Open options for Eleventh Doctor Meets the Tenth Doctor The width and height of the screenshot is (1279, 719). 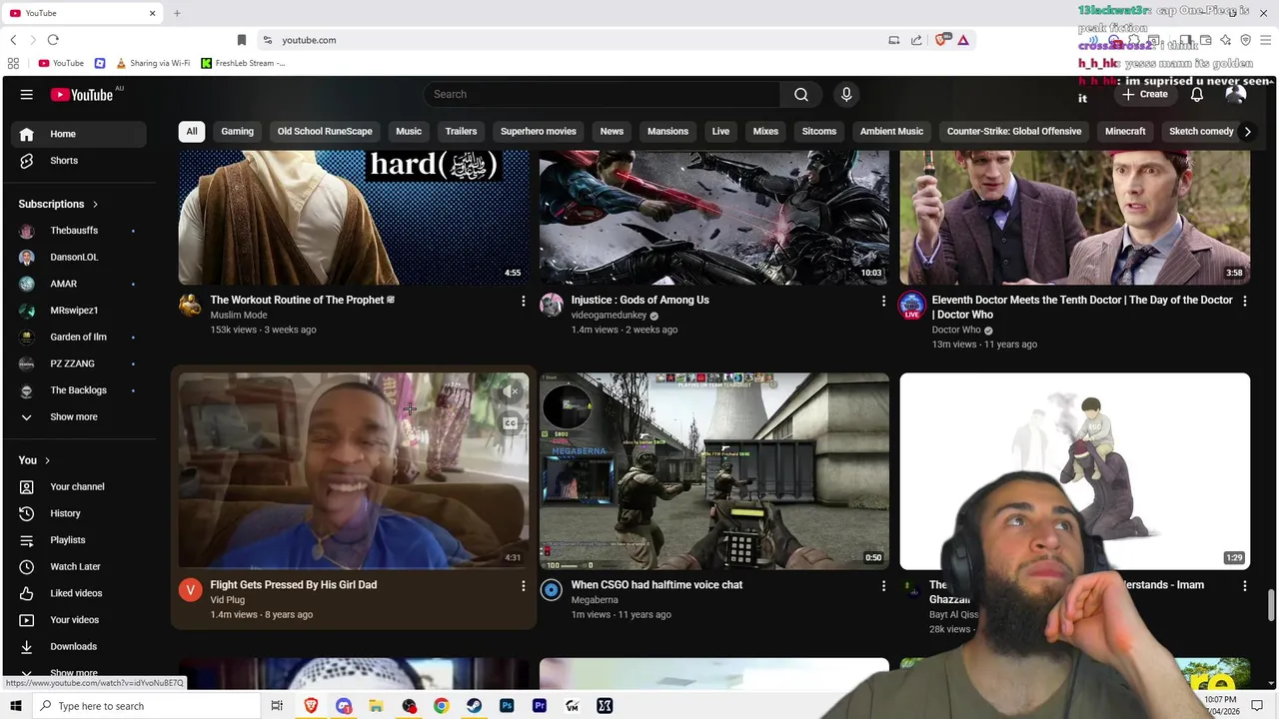point(1244,301)
